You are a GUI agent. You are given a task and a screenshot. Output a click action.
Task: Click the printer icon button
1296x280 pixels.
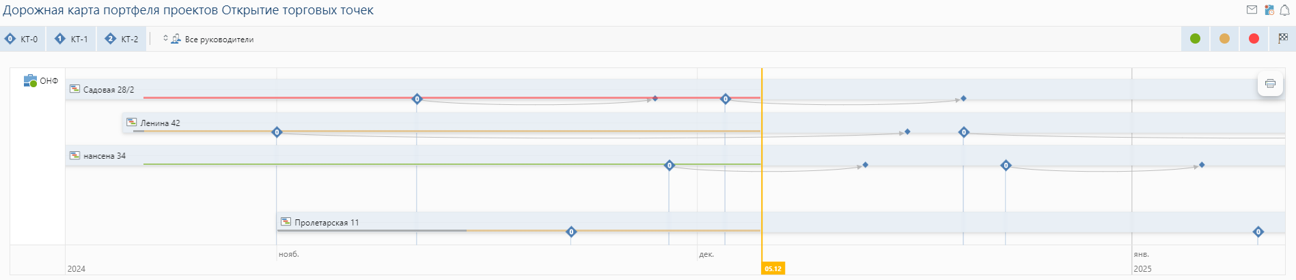(x=1270, y=84)
